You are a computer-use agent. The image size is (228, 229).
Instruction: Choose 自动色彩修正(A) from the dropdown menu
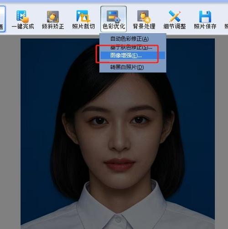click(x=130, y=39)
